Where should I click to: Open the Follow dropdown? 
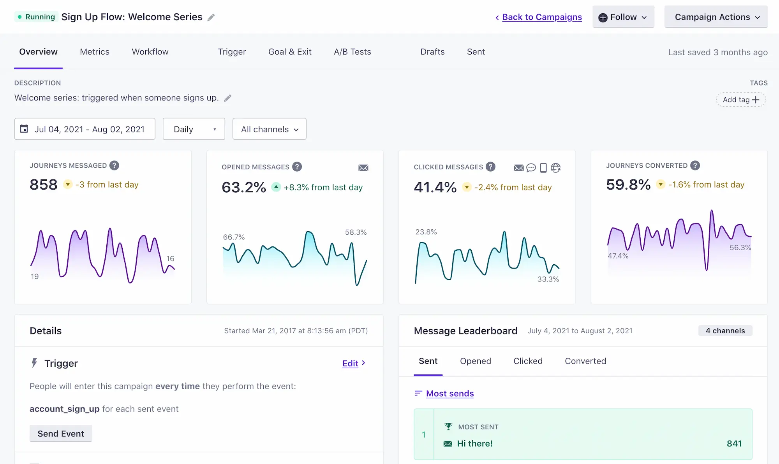(x=623, y=17)
